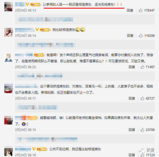Reply to the 08:14 comment
Viewport: 159px width, 157px height.
pos(130,36)
